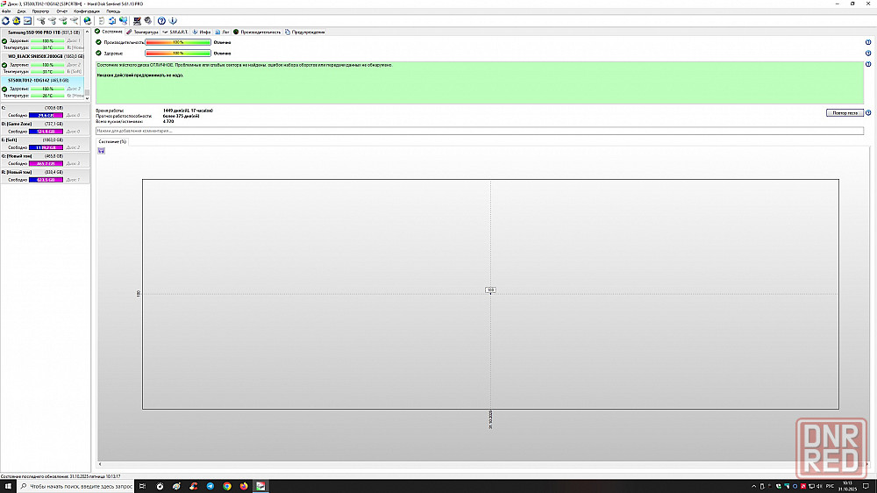
Task: Open the Диск menu
Action: [x=21, y=11]
